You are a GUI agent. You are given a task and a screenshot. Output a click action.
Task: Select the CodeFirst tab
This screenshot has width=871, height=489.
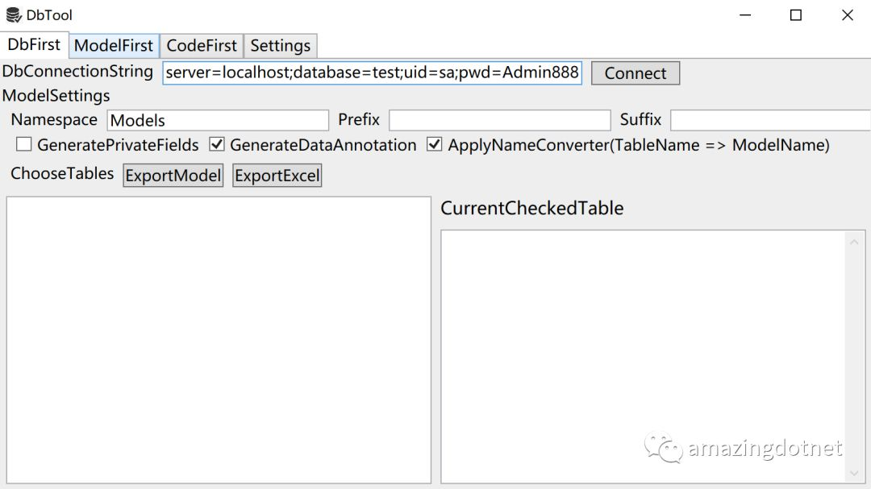pyautogui.click(x=202, y=45)
